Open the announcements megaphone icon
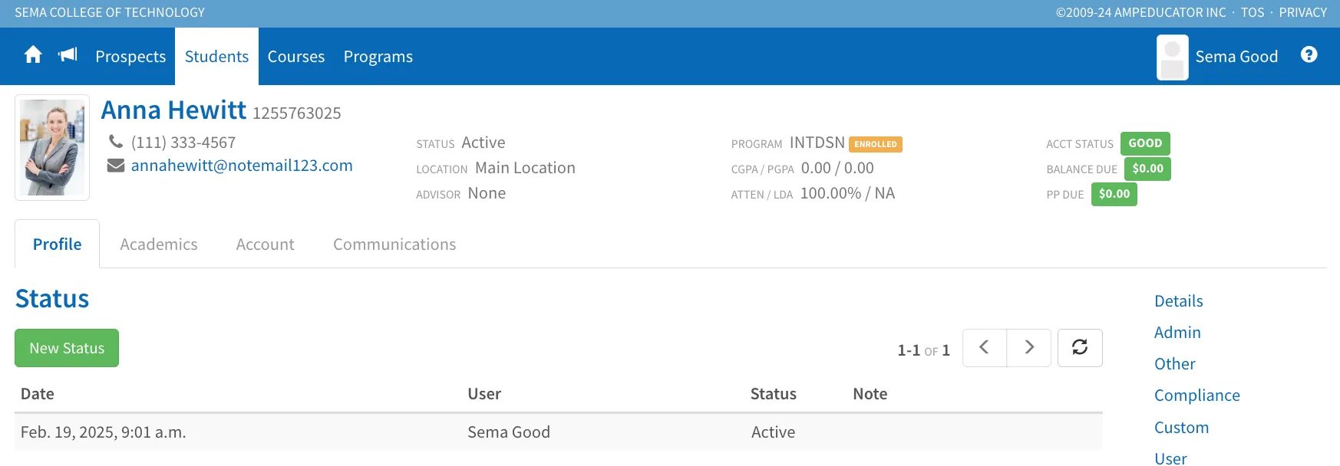 pyautogui.click(x=68, y=55)
